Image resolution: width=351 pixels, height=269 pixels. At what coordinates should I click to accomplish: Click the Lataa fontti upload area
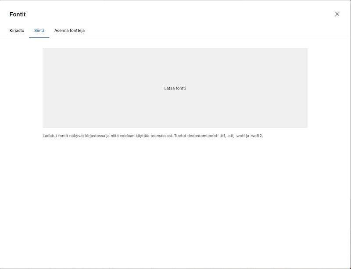coord(175,88)
